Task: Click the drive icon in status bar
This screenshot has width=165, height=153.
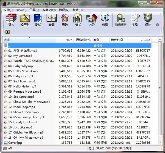Action: tap(5, 148)
